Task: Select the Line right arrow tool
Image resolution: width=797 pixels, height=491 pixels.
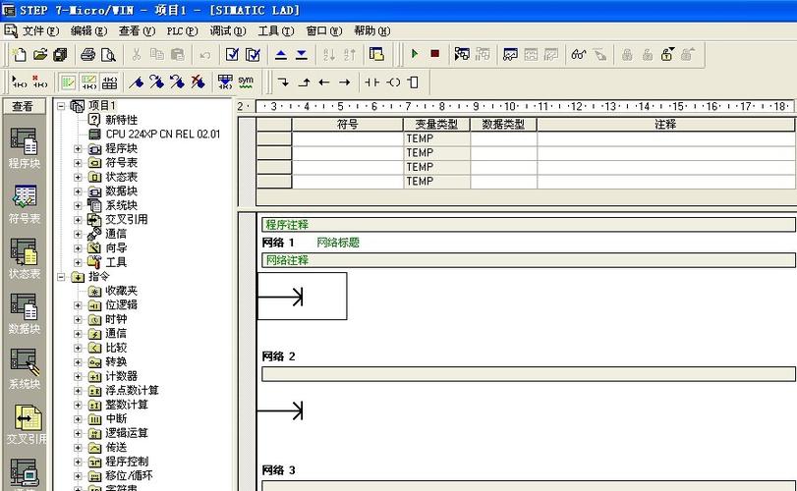Action: point(345,82)
